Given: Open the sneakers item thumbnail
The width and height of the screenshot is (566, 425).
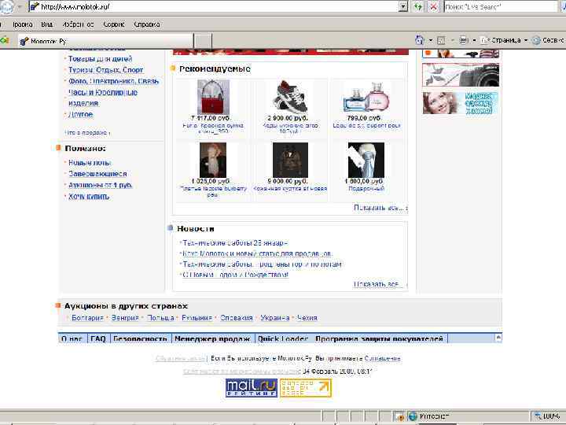Looking at the screenshot, I should [x=290, y=97].
